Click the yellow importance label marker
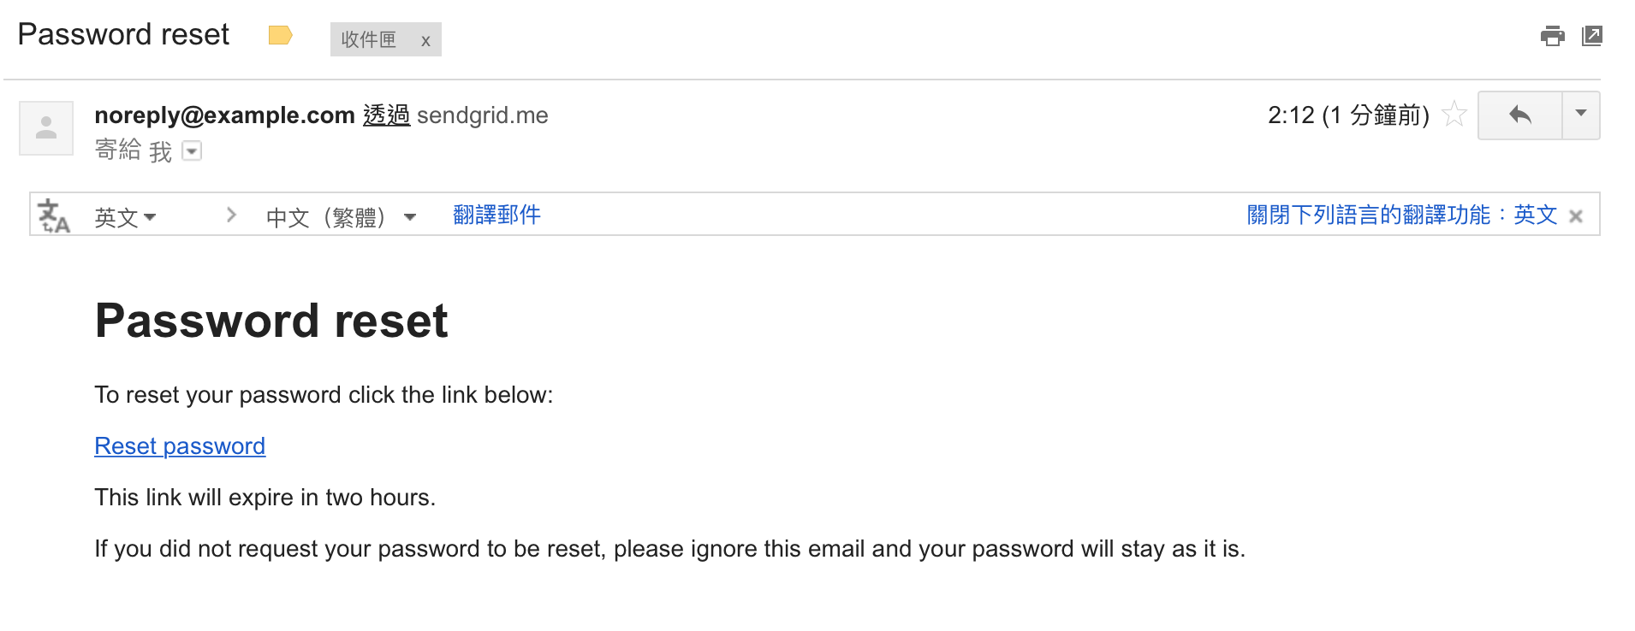 coord(280,35)
